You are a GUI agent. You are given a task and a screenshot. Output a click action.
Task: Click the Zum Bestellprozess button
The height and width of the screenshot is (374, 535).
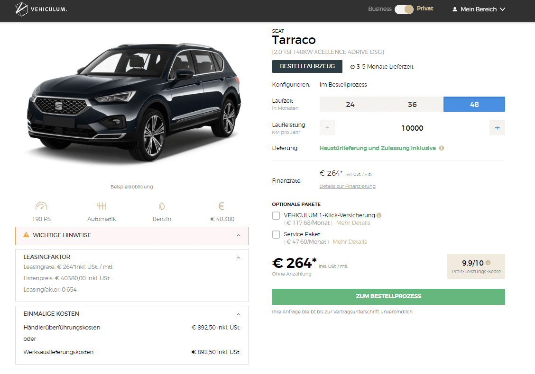click(x=388, y=297)
